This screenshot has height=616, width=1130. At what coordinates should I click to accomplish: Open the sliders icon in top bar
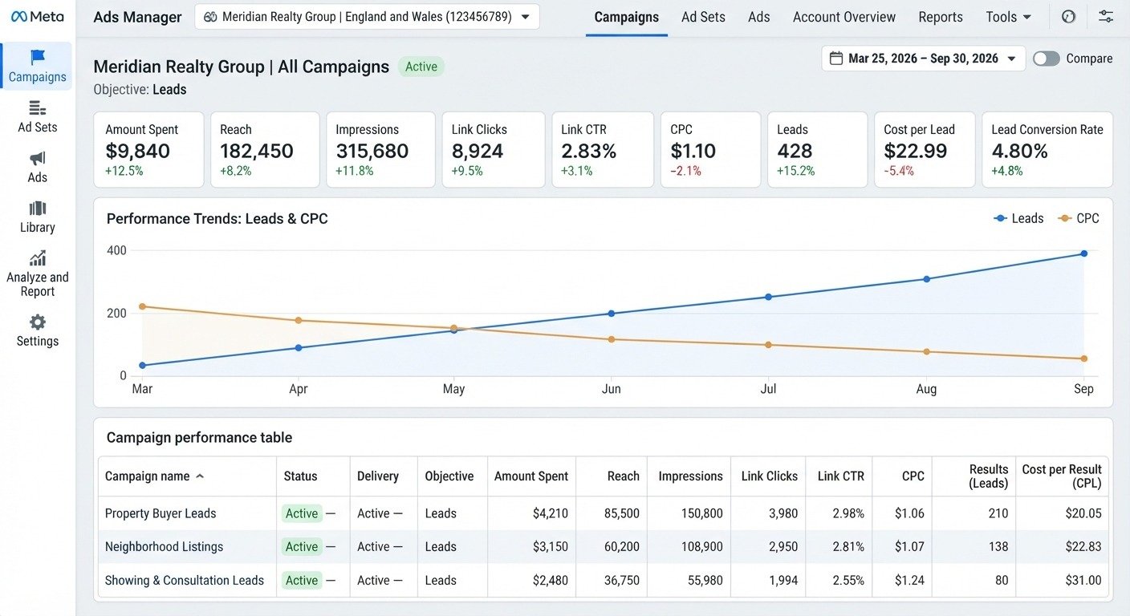(x=1106, y=17)
